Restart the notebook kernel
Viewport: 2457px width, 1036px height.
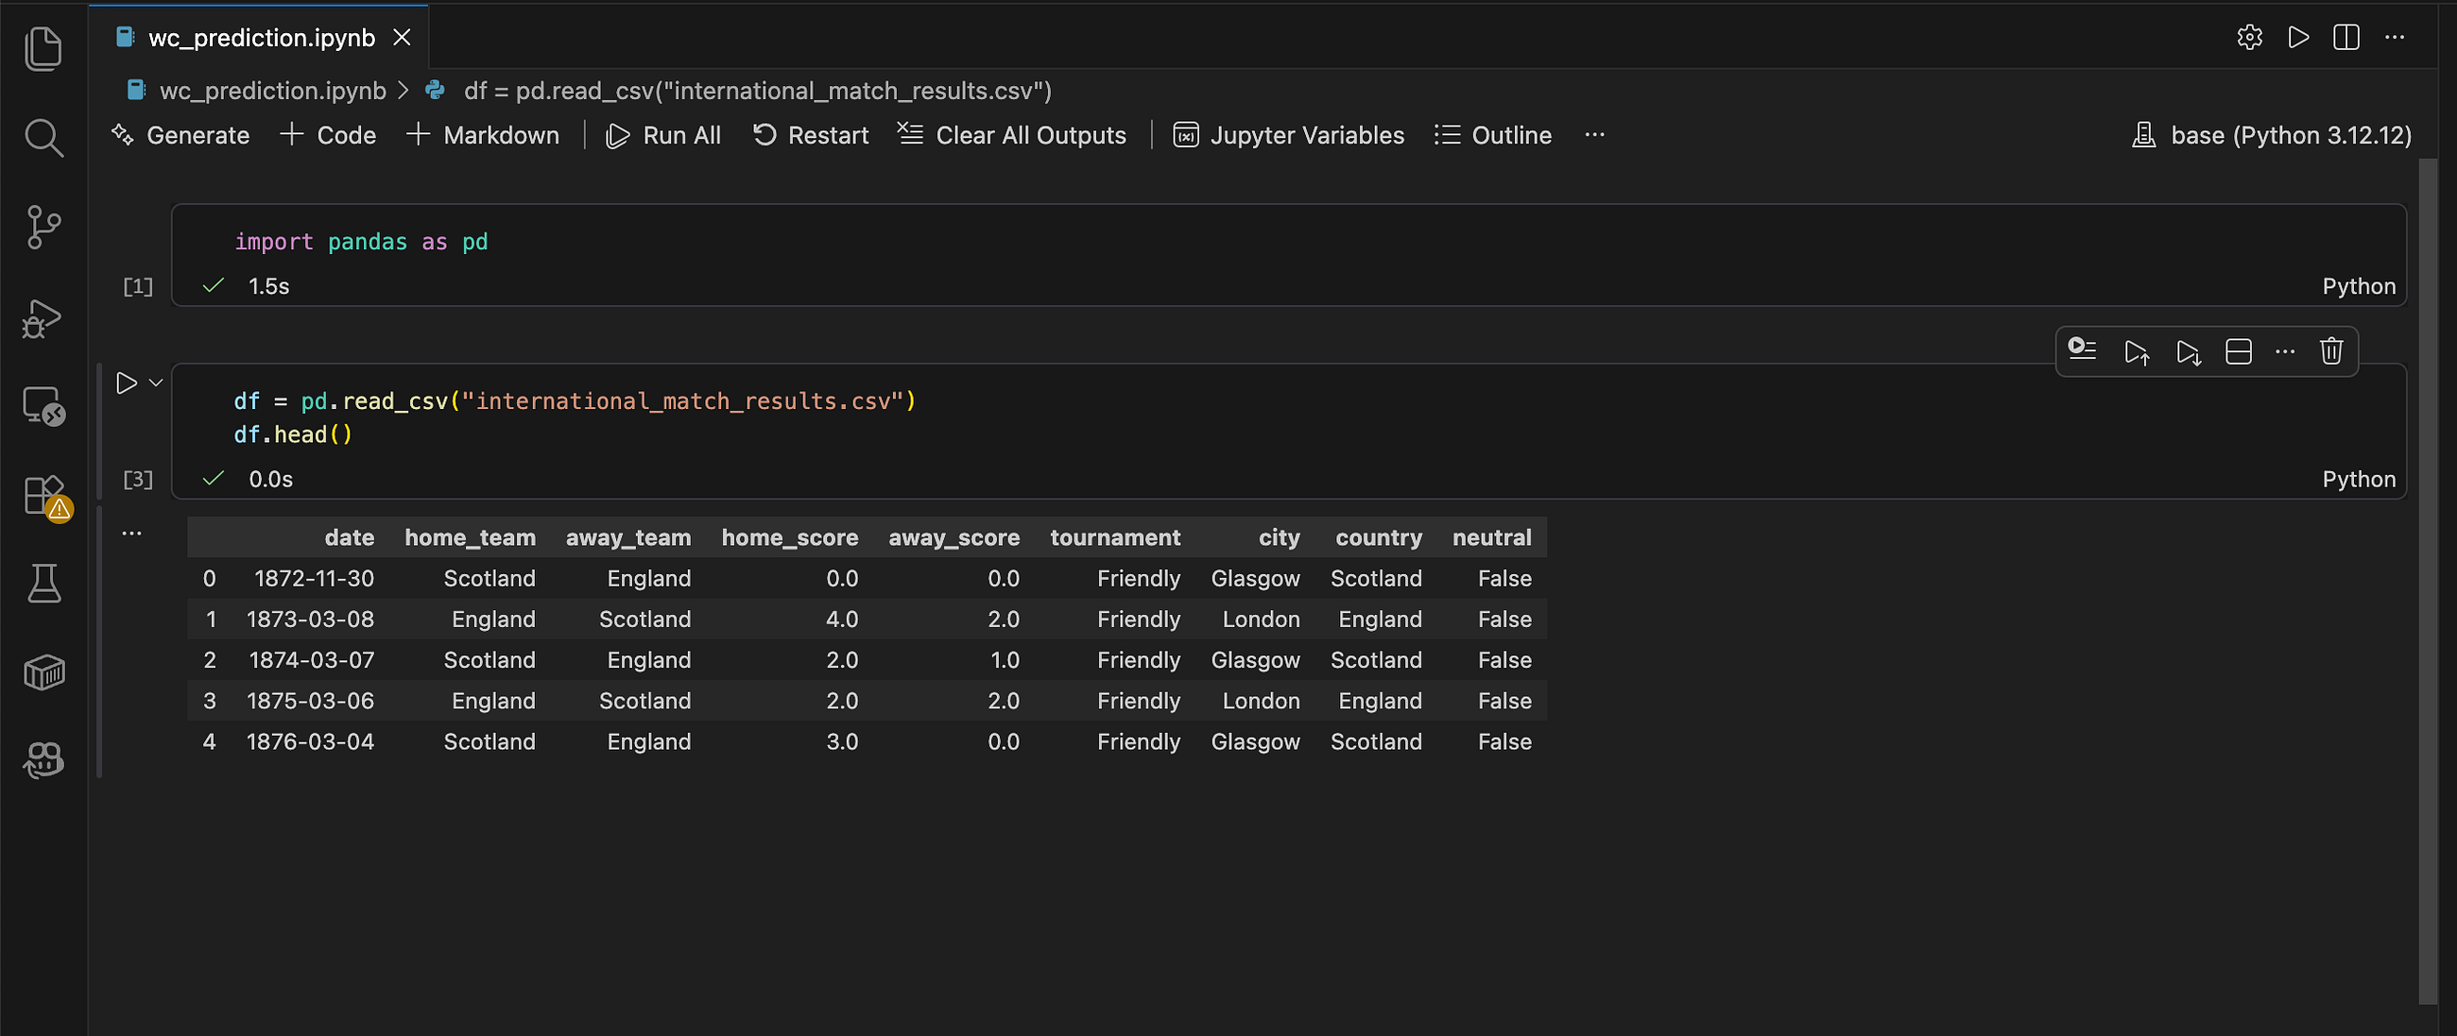[810, 135]
